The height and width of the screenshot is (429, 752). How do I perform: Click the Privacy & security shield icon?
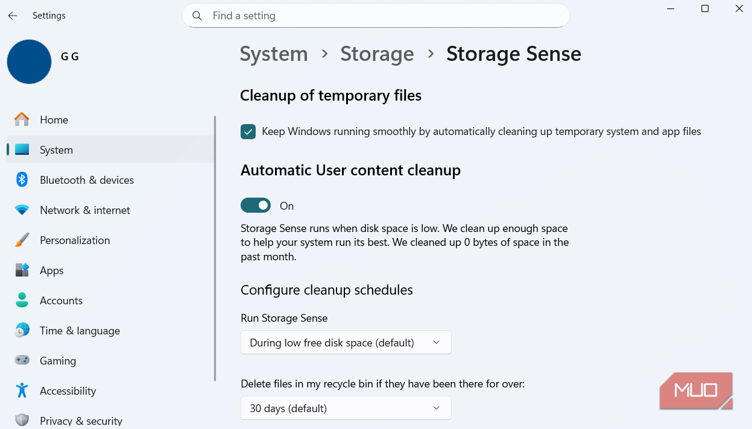pos(22,420)
